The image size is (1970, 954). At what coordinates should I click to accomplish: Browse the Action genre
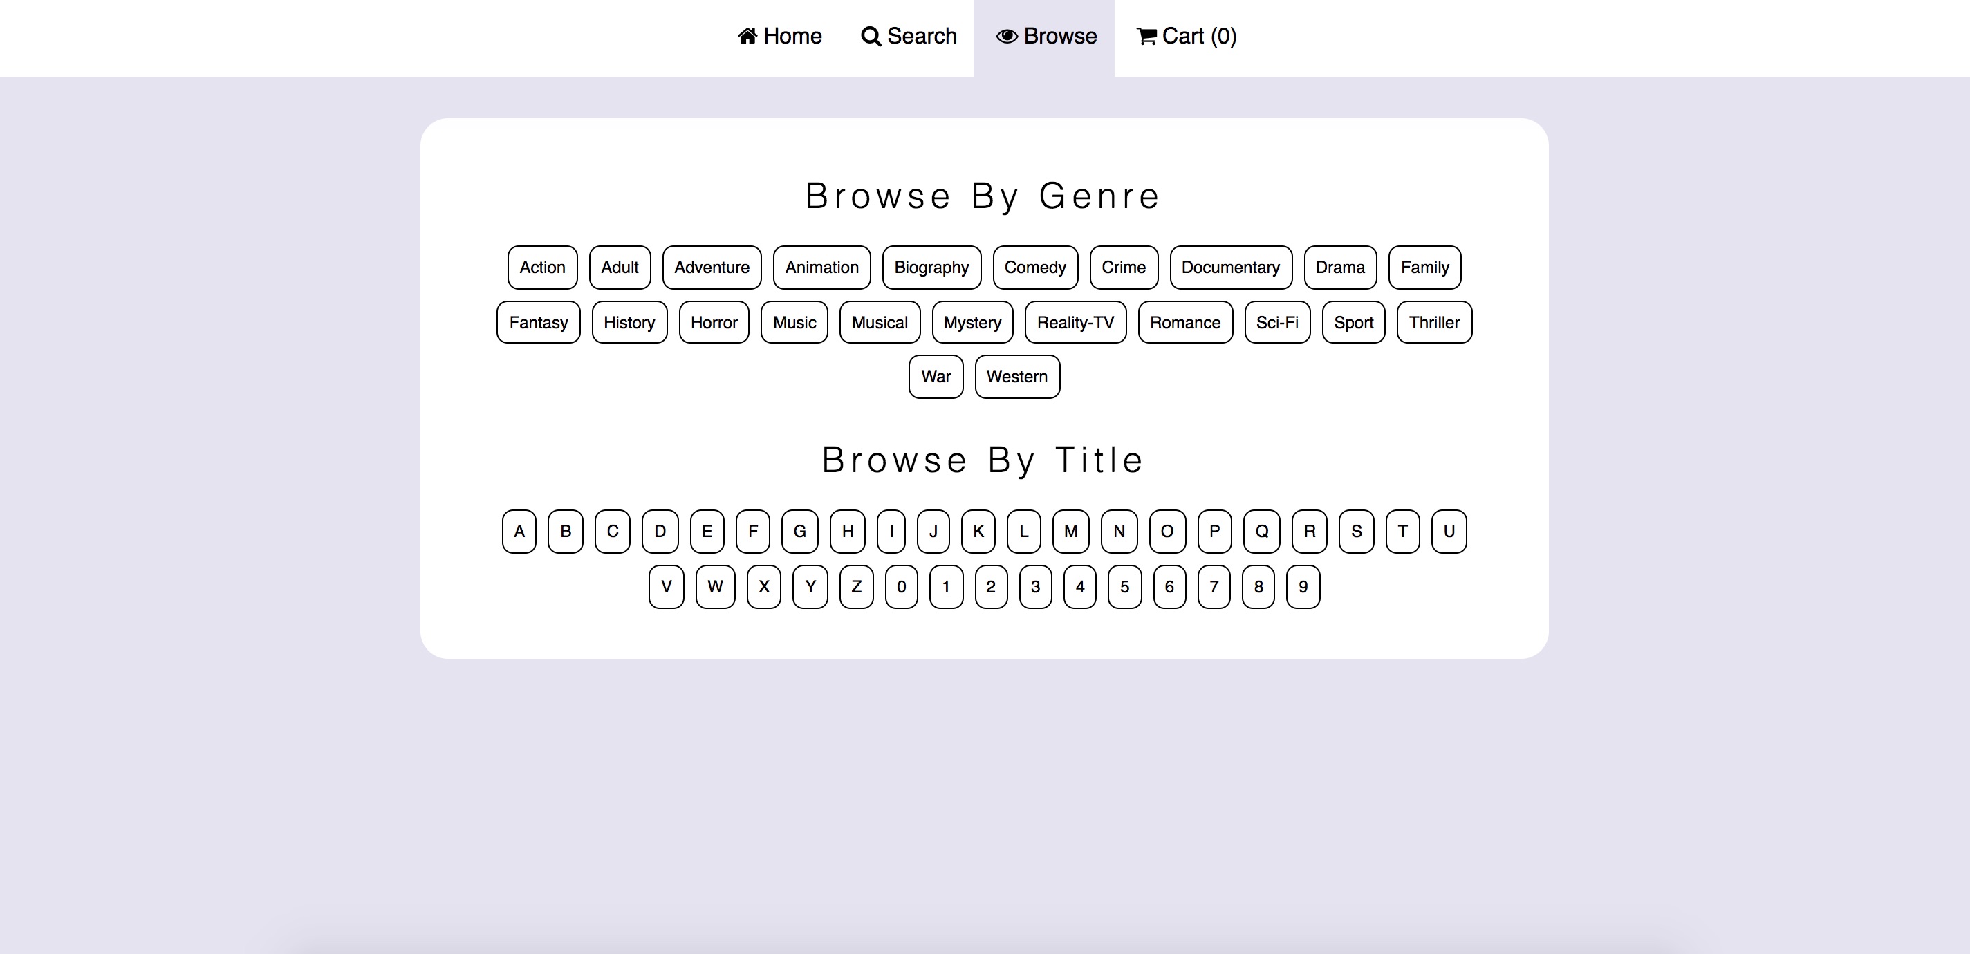542,268
